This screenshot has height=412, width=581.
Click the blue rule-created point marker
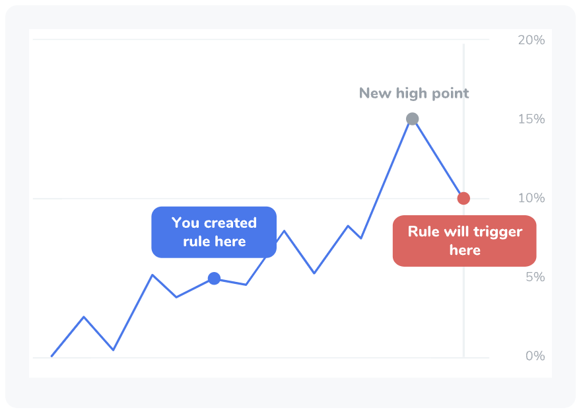point(214,278)
